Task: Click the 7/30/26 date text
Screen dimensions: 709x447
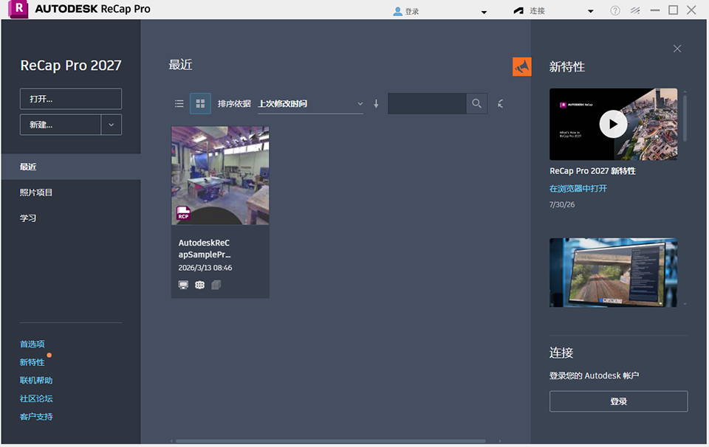Action: [562, 204]
